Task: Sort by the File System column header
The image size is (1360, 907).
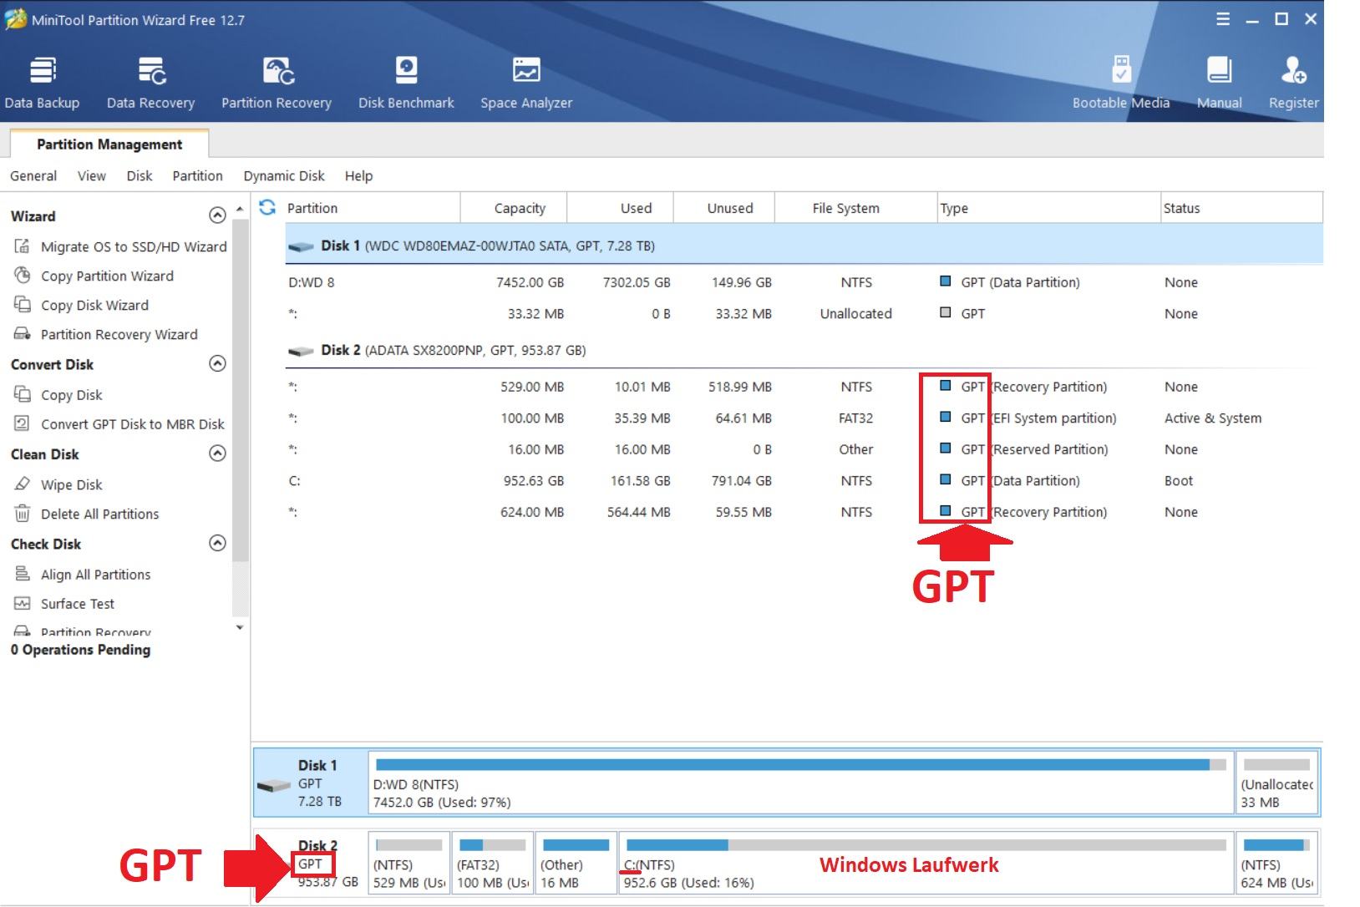Action: [856, 208]
